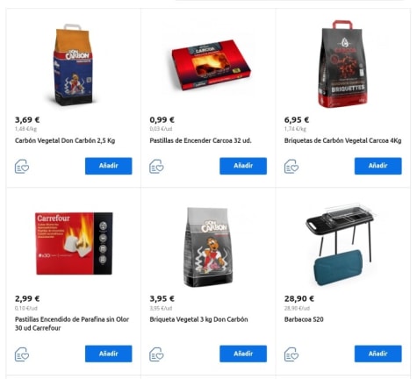Add Briquetas de Carbón Carcoa 4Kg
The height and width of the screenshot is (379, 417).
click(378, 166)
